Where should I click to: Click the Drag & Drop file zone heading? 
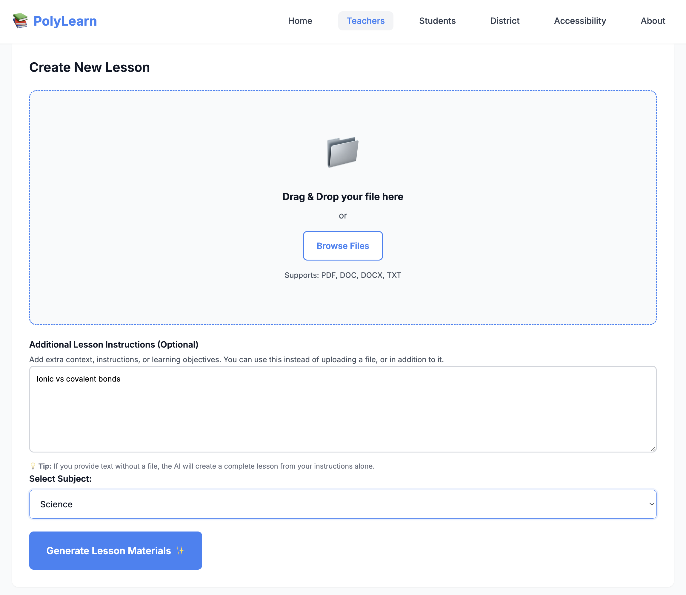pos(342,196)
